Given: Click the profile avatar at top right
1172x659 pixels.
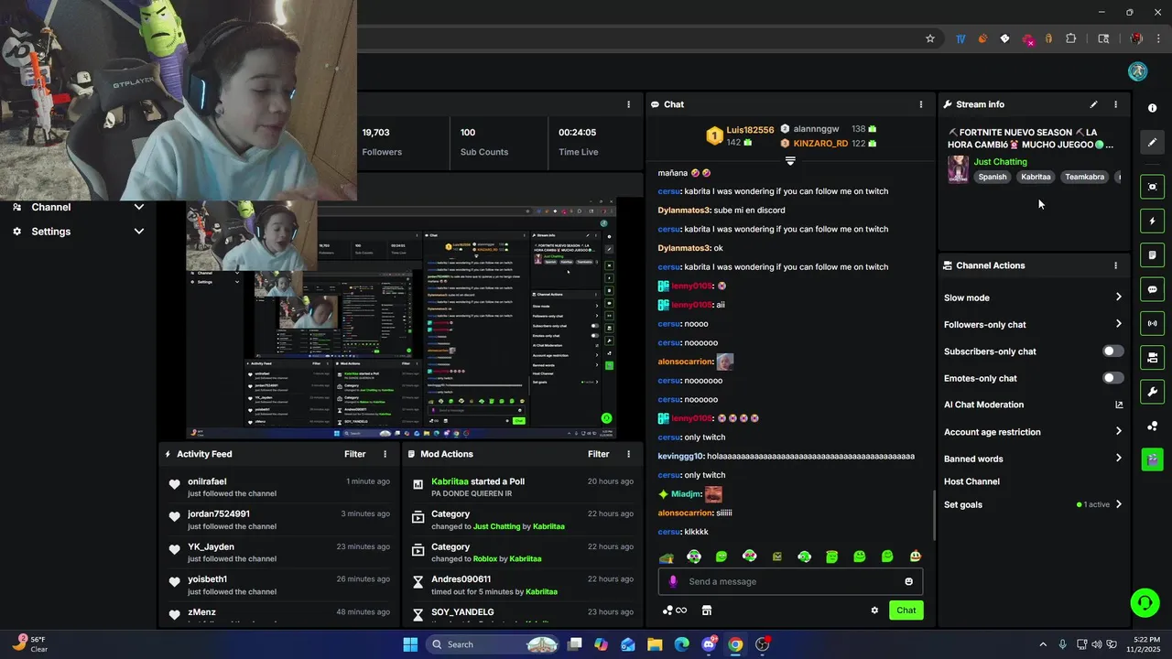Looking at the screenshot, I should (1137, 71).
